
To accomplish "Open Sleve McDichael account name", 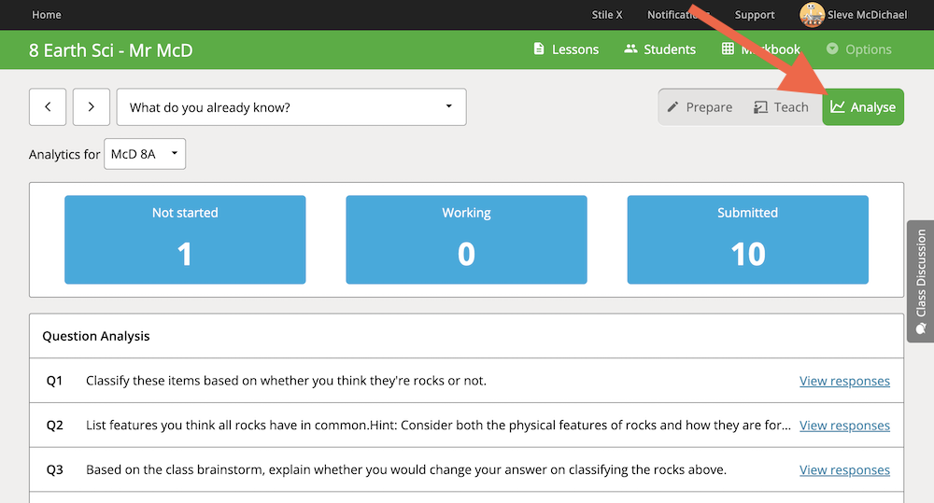I will tap(867, 15).
